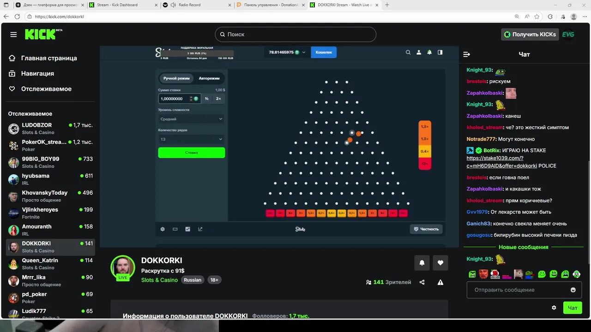Open Queen_Katrin channel in sidebar
The width and height of the screenshot is (591, 332).
tap(51, 264)
